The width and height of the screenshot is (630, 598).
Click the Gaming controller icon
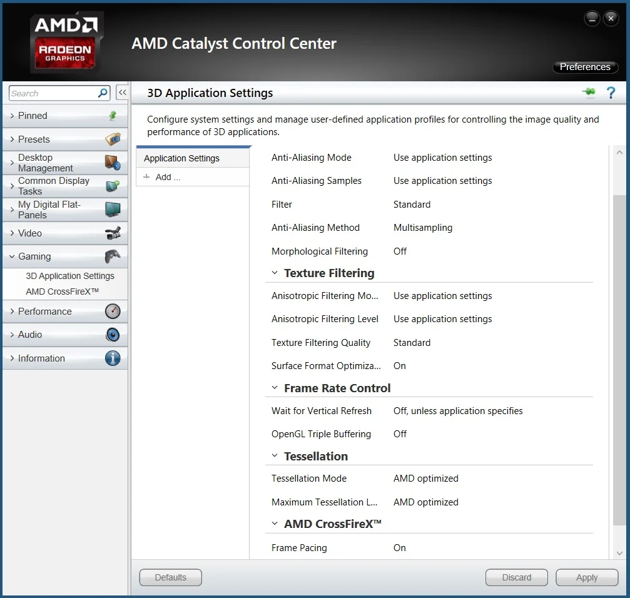pyautogui.click(x=113, y=256)
